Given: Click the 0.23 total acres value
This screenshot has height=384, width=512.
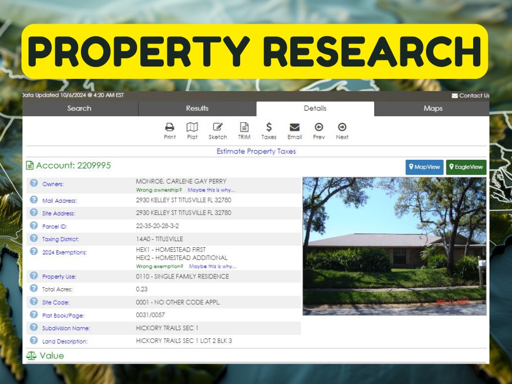Looking at the screenshot, I should tap(142, 289).
